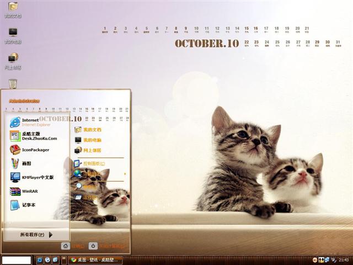Launch Internet Explorer from quick launch
Screen dimensions: 353x265
tap(39, 260)
